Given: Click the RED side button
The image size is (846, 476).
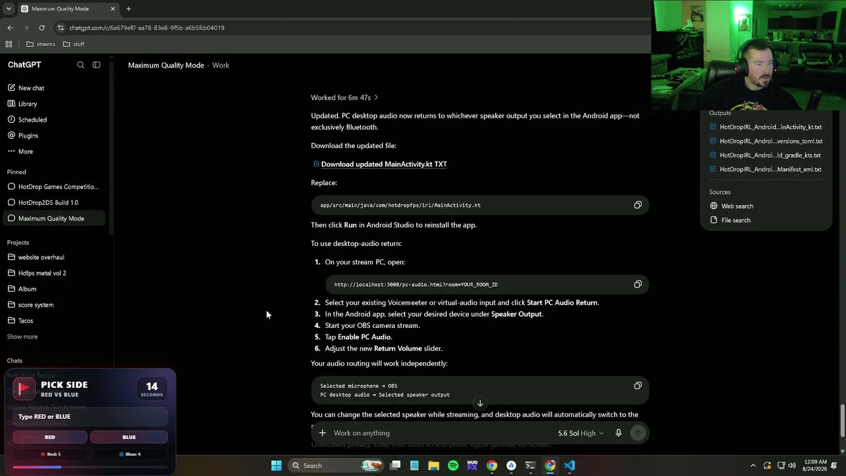Looking at the screenshot, I should coord(50,437).
